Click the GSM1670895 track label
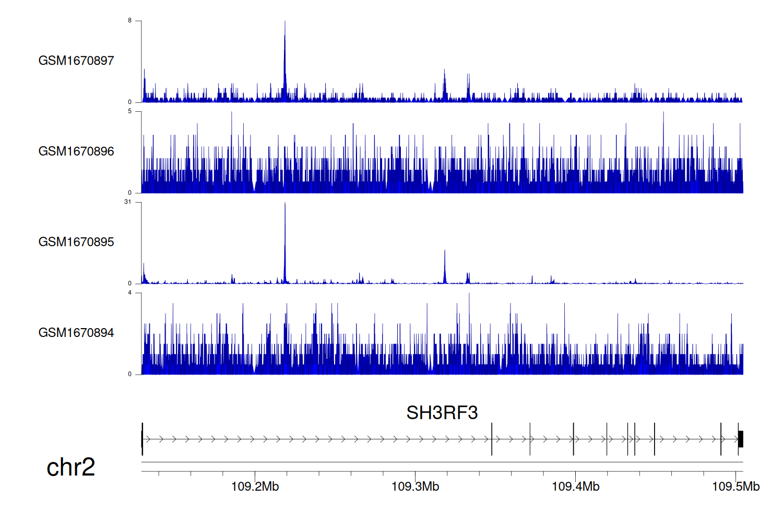Image resolution: width=783 pixels, height=512 pixels. coord(76,242)
